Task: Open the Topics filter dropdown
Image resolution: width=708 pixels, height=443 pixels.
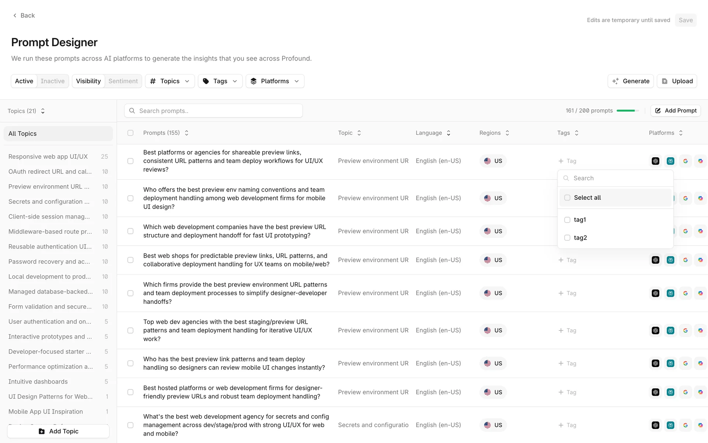Action: pyautogui.click(x=170, y=81)
